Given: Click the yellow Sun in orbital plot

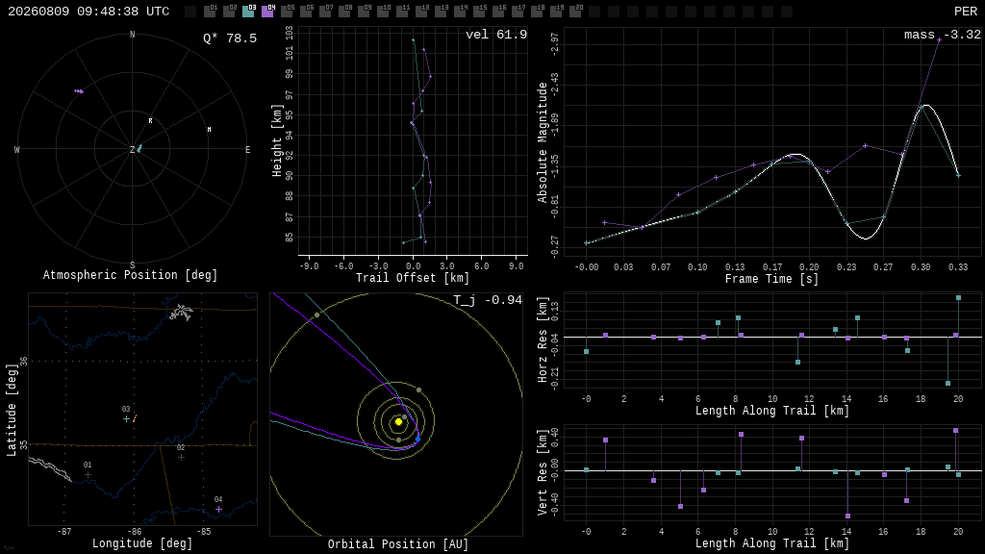Looking at the screenshot, I should click(398, 422).
